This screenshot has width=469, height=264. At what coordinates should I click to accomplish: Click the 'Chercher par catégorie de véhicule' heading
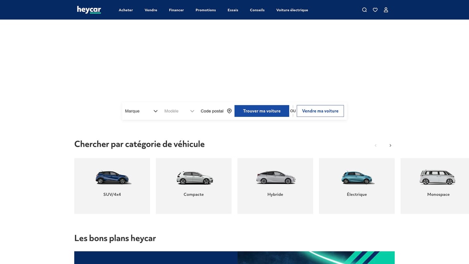[140, 144]
